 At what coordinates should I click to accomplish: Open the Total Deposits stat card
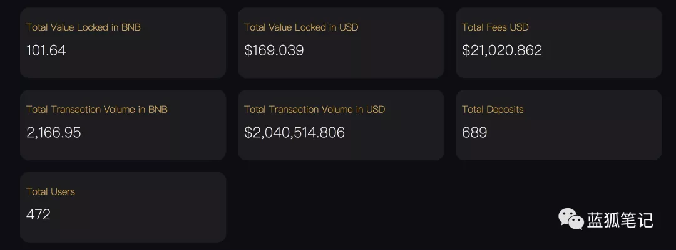tap(559, 125)
